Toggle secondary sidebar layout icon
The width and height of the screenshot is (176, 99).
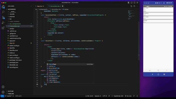(x=134, y=2)
